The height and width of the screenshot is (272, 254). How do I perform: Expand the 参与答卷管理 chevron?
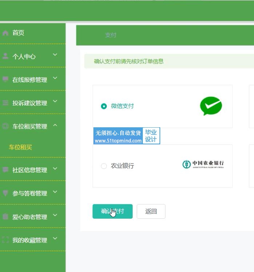click(55, 192)
